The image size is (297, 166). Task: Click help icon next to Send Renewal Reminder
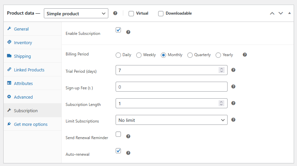coord(128,136)
